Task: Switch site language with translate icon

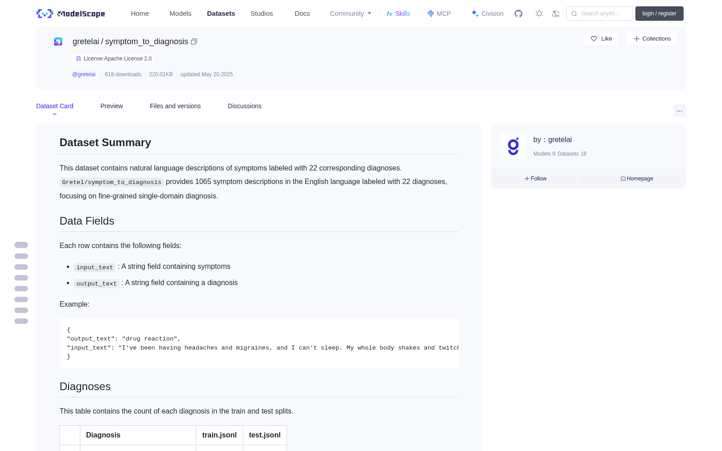Action: 555,14
